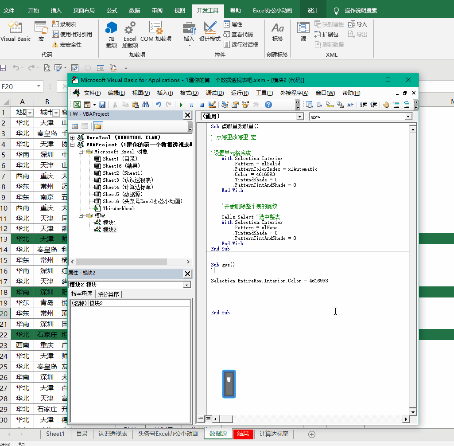Image resolution: width=454 pixels, height=446 pixels.
Task: Click 查看代码 in Controls group
Action: (x=238, y=34)
